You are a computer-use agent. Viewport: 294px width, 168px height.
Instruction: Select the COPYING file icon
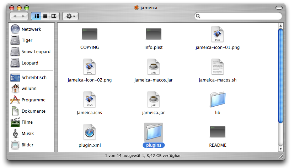[90, 34]
